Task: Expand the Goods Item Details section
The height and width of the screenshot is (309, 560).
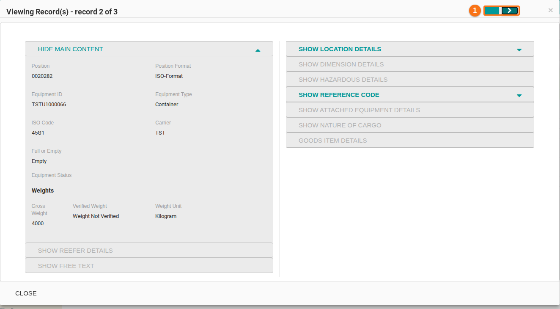Action: [410, 141]
